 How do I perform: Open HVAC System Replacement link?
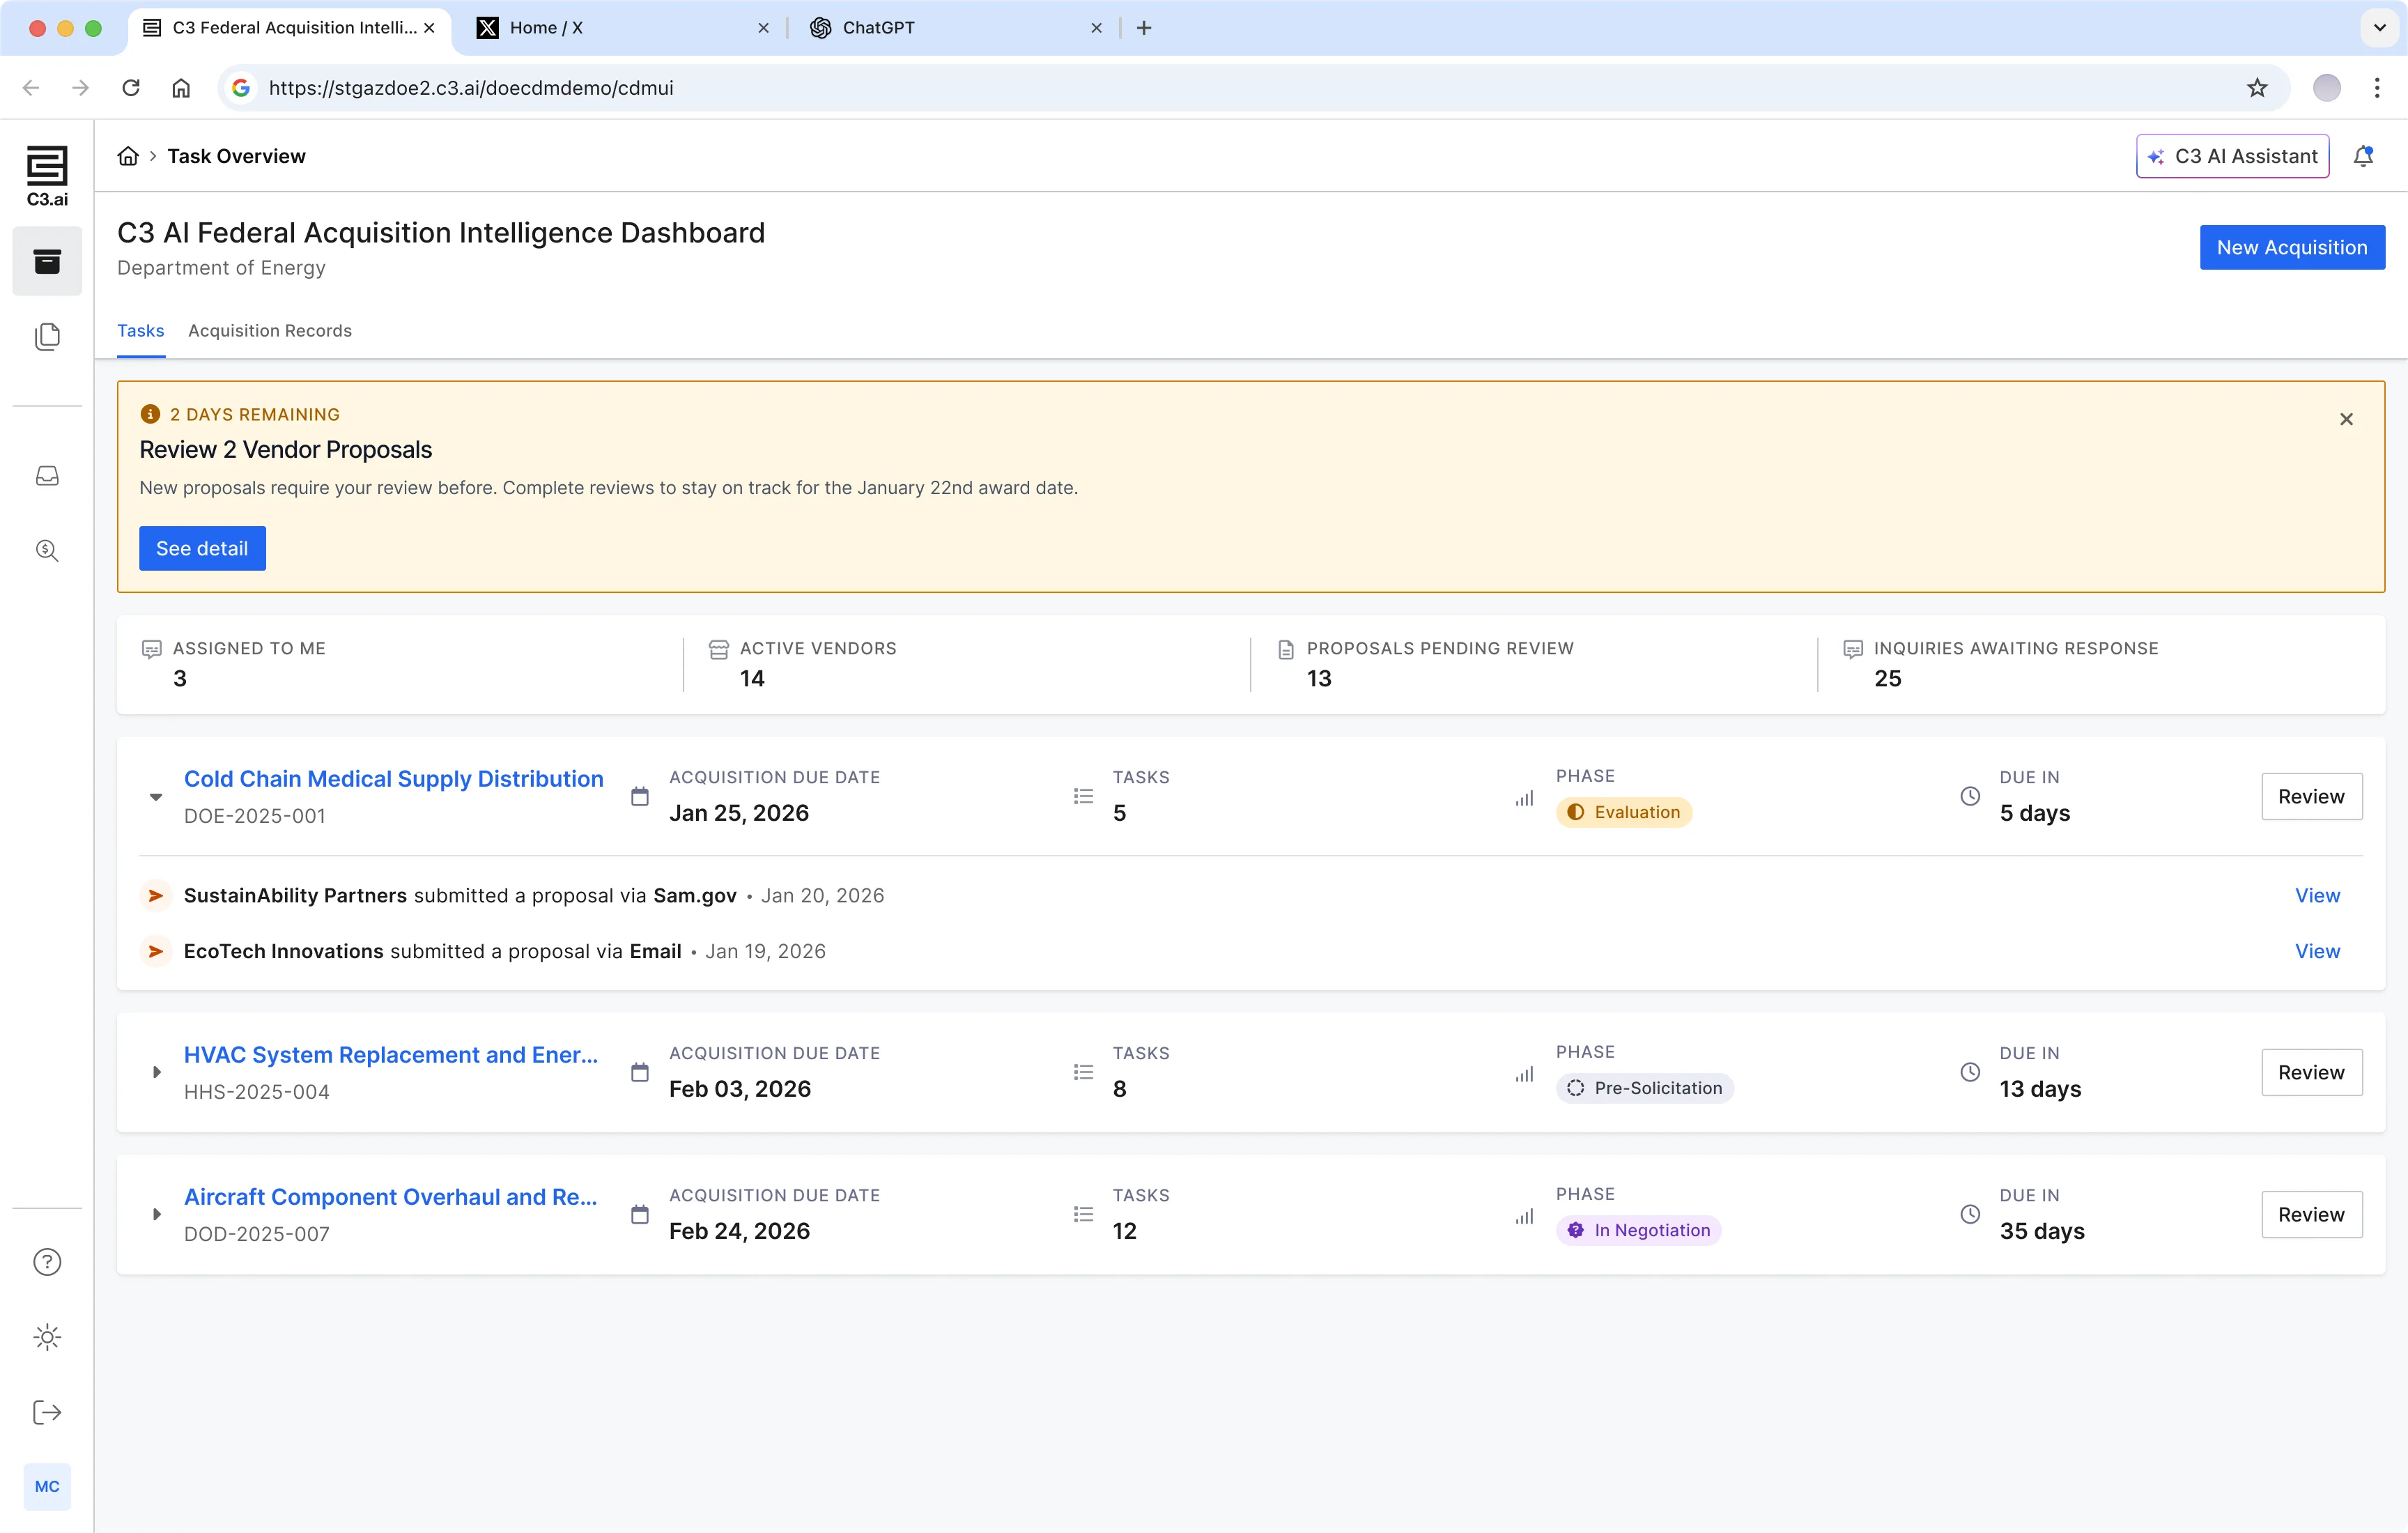tap(391, 1055)
